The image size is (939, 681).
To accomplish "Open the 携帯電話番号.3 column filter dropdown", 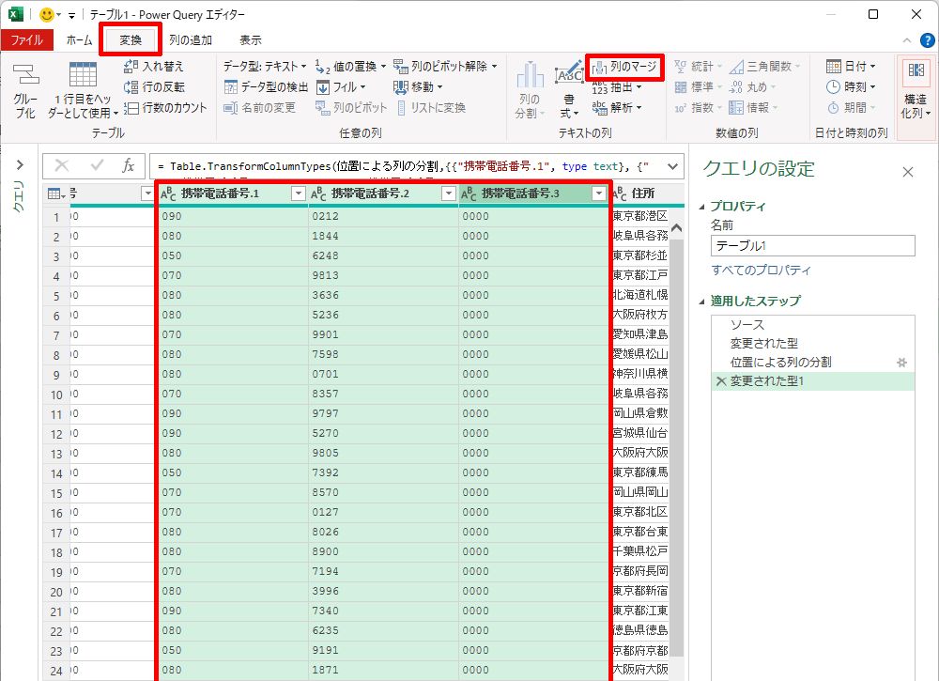I will (x=598, y=193).
